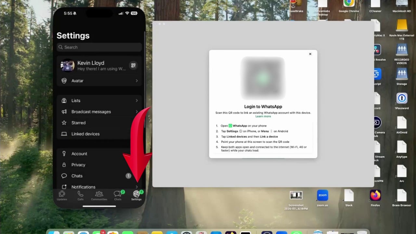This screenshot has width=416, height=234.
Task: Open Linked devices laptop icon
Action: coord(64,134)
